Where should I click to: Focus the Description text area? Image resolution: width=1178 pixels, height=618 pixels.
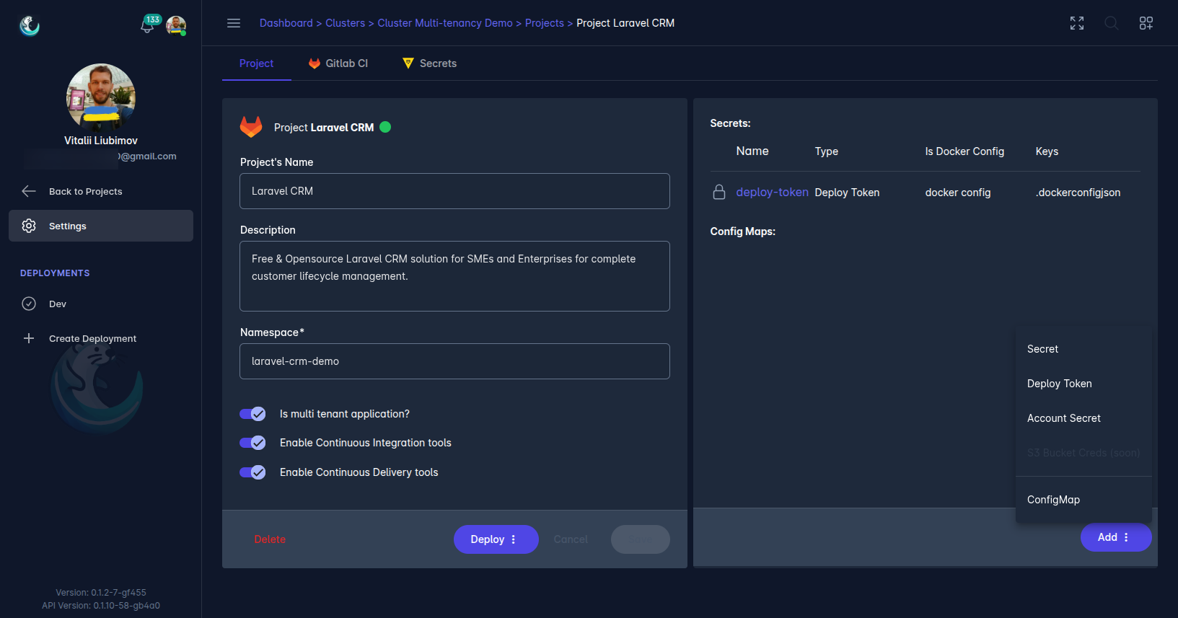(454, 276)
